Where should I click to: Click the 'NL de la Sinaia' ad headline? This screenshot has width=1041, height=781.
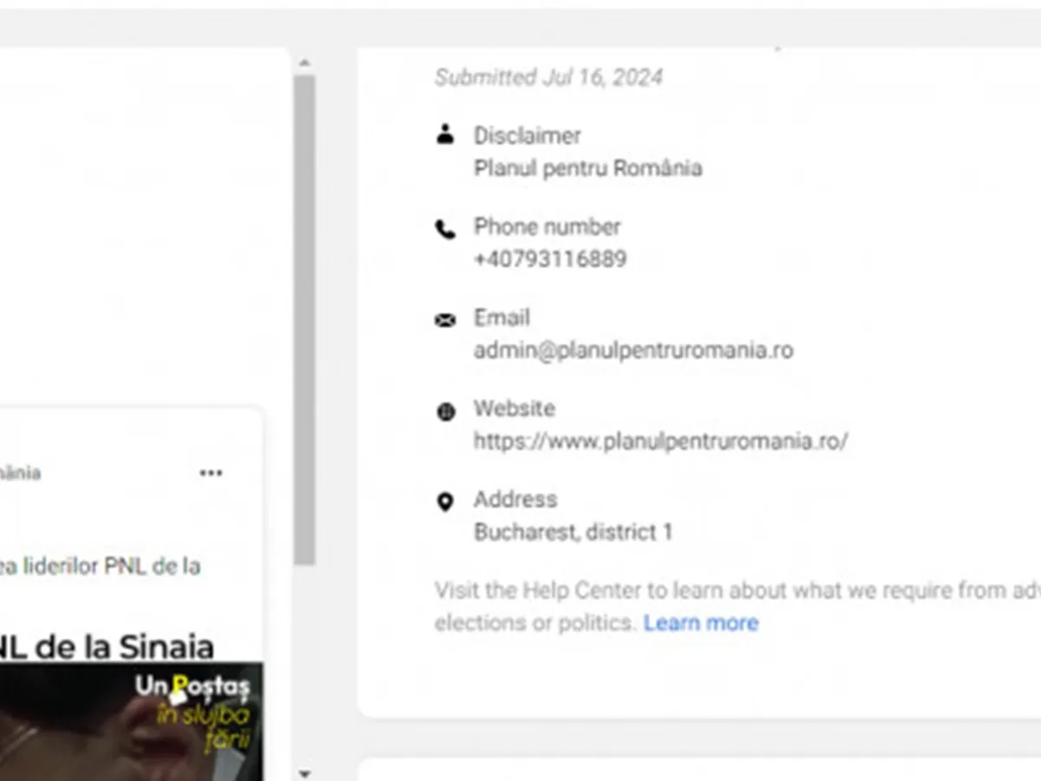click(107, 646)
